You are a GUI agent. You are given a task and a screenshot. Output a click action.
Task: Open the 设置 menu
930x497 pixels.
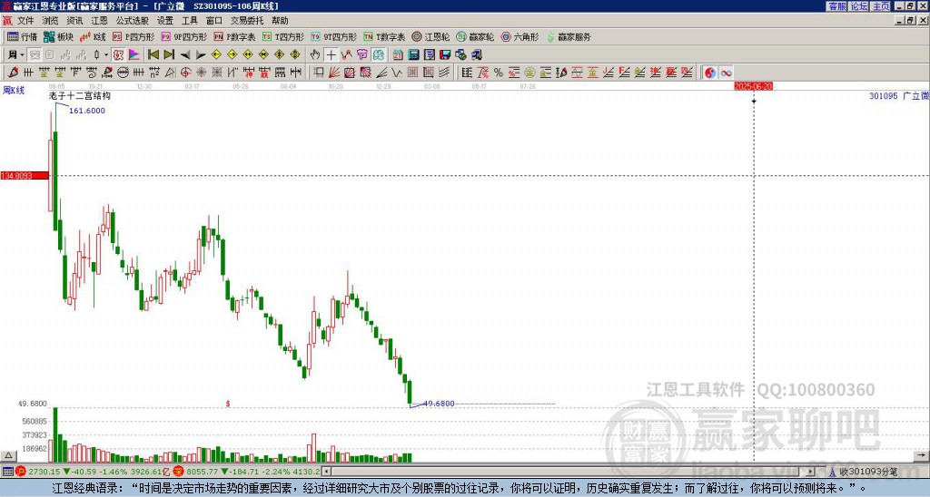[165, 21]
